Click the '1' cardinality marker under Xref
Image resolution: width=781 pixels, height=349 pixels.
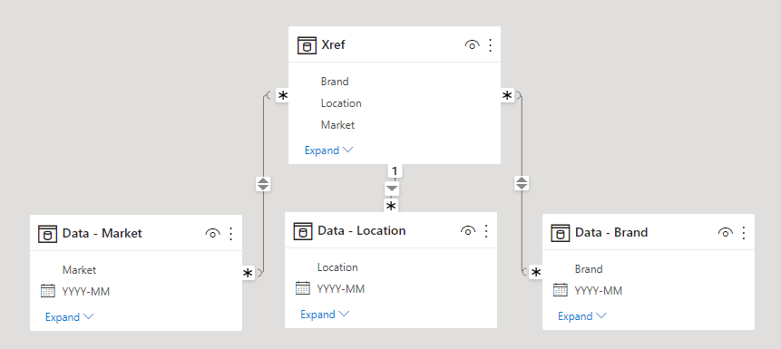click(395, 171)
